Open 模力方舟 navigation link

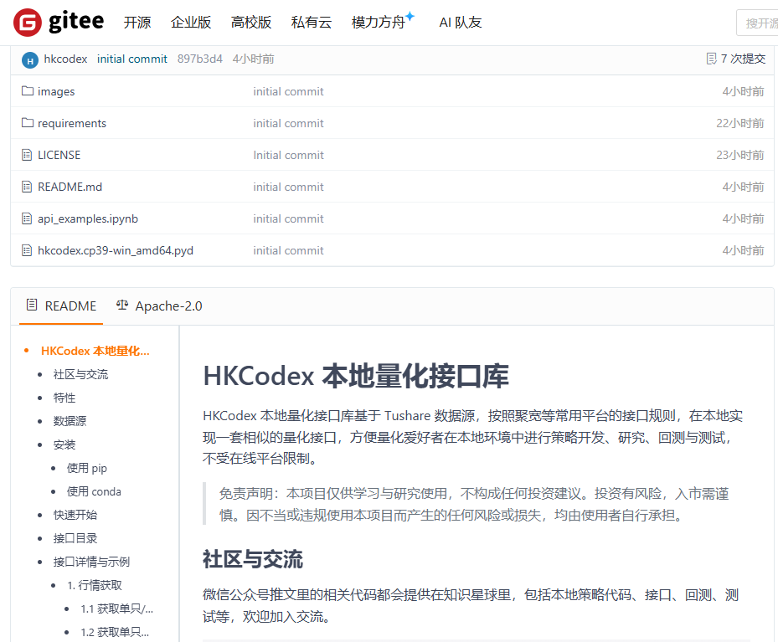coord(379,23)
